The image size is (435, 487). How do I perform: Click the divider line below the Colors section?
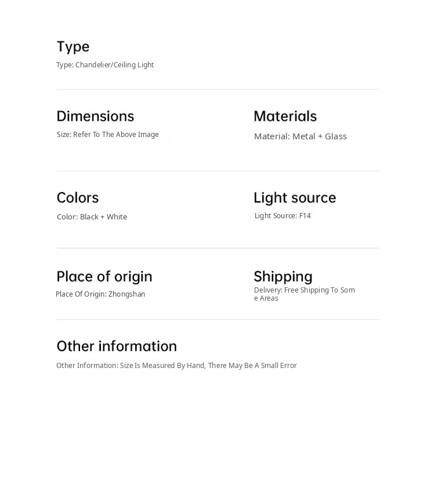[x=217, y=248]
